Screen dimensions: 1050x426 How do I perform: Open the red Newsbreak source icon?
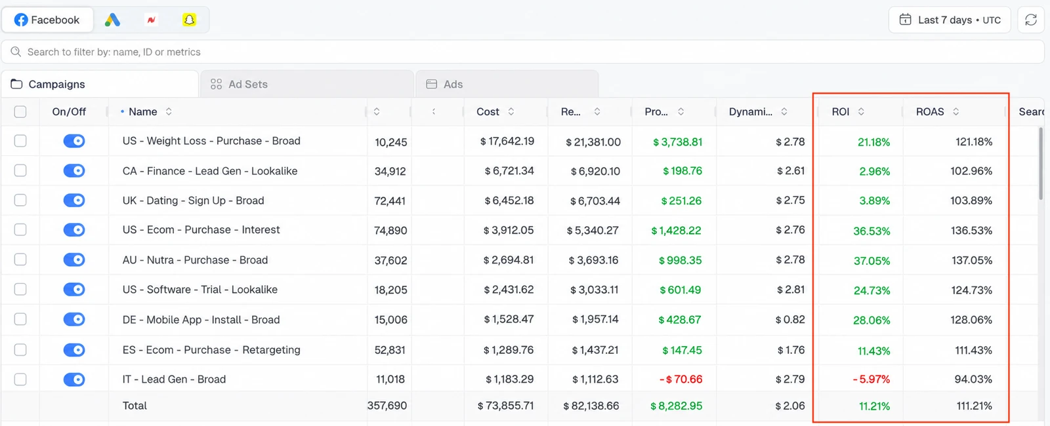pos(151,20)
